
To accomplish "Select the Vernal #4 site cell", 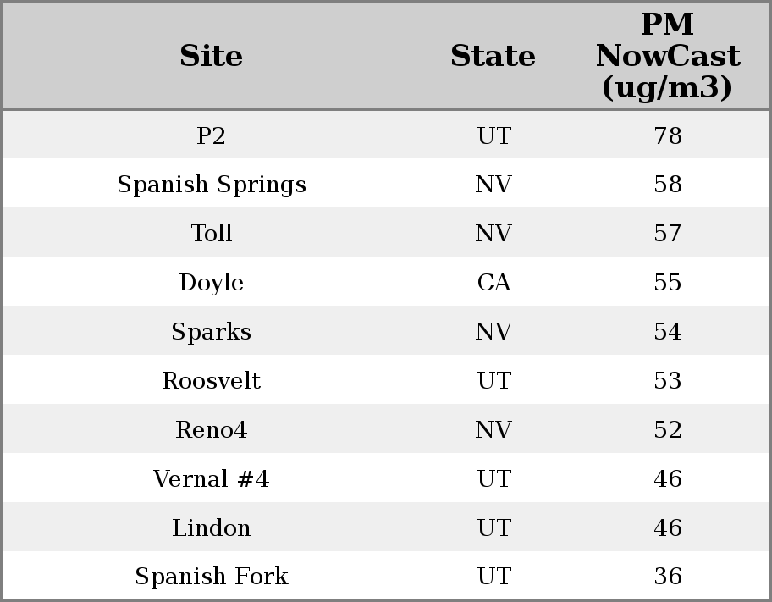I will click(212, 479).
